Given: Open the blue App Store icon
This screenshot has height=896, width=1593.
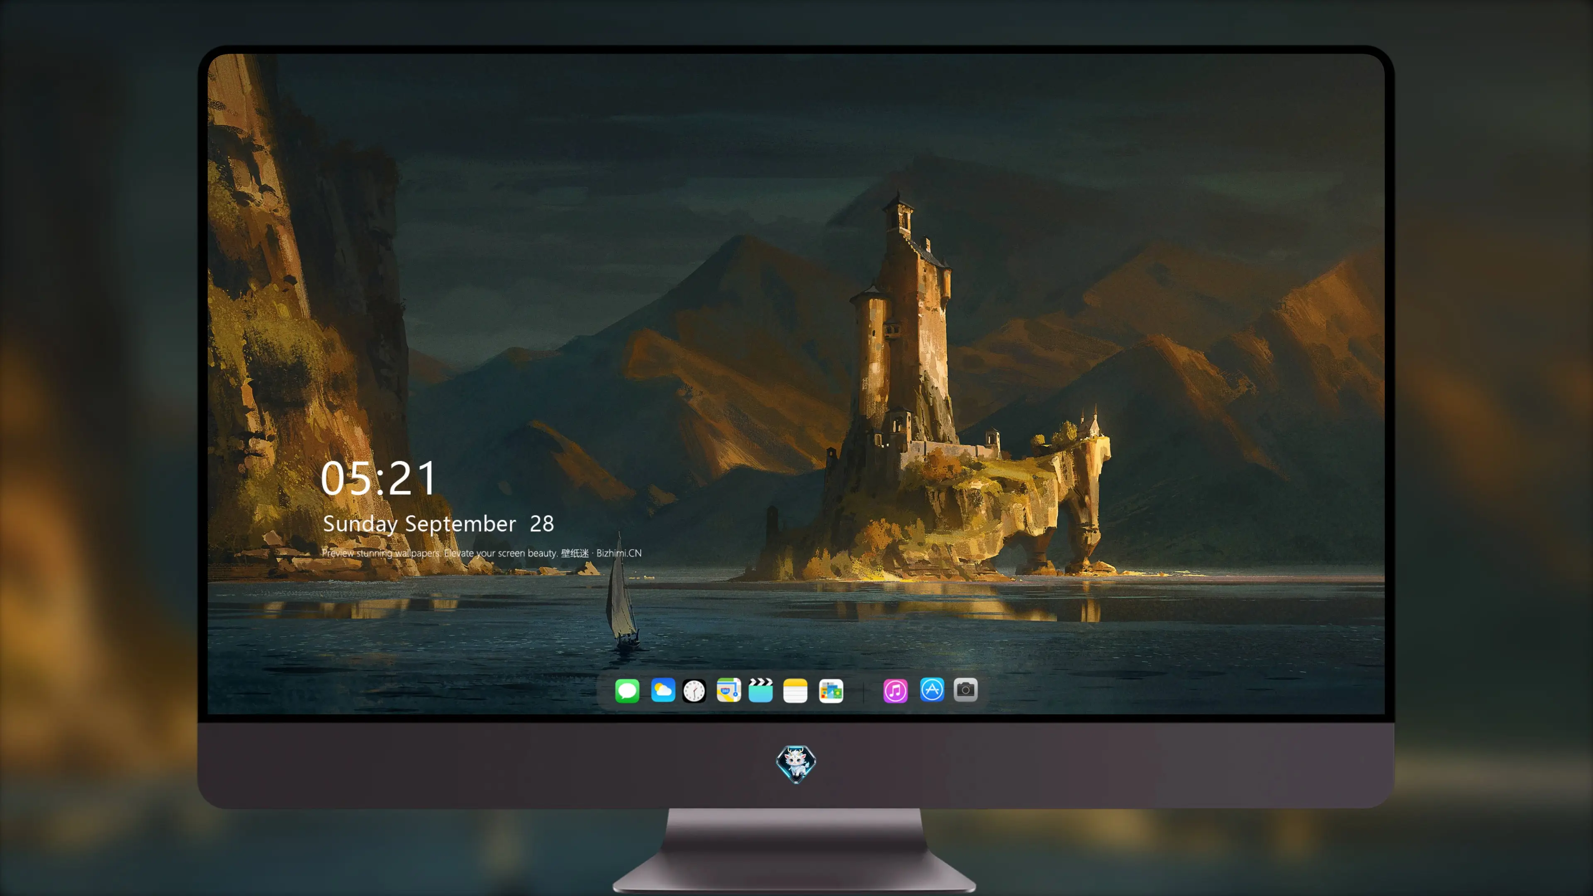Looking at the screenshot, I should click(932, 689).
